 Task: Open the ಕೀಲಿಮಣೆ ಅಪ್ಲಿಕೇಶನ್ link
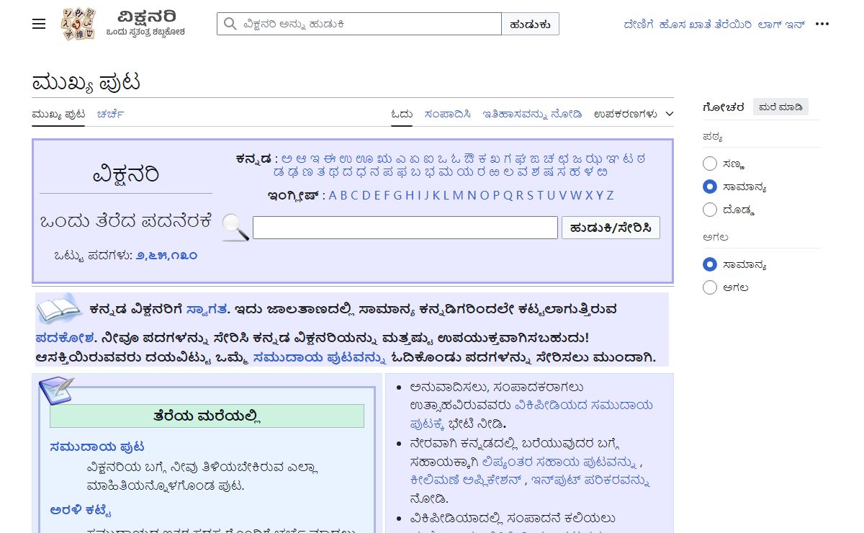click(x=464, y=480)
